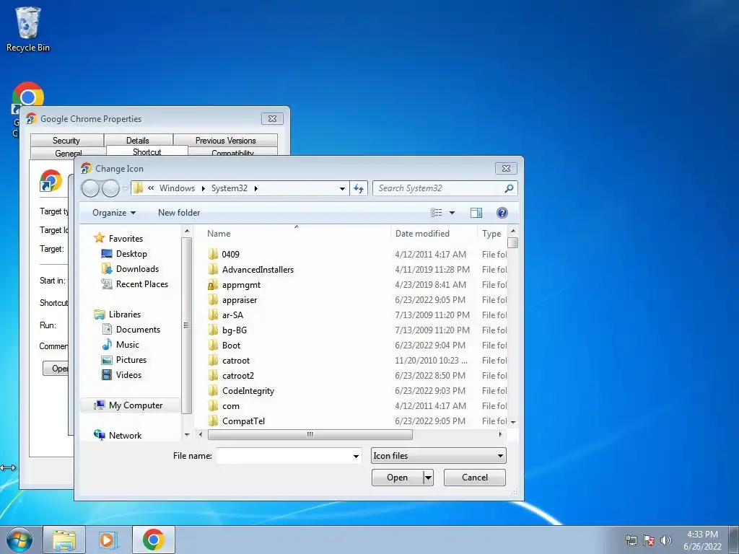
Task: Click the Forward navigation arrow in Change Icon
Action: pyautogui.click(x=110, y=188)
